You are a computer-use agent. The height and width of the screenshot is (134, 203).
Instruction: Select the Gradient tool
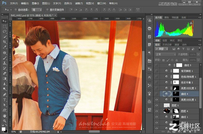(5, 79)
